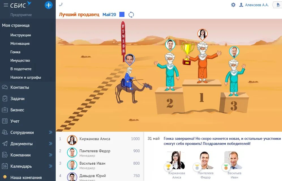The width and height of the screenshot is (282, 181).
Task: Select Васильев Иван row in ranking
Action: click(100, 165)
